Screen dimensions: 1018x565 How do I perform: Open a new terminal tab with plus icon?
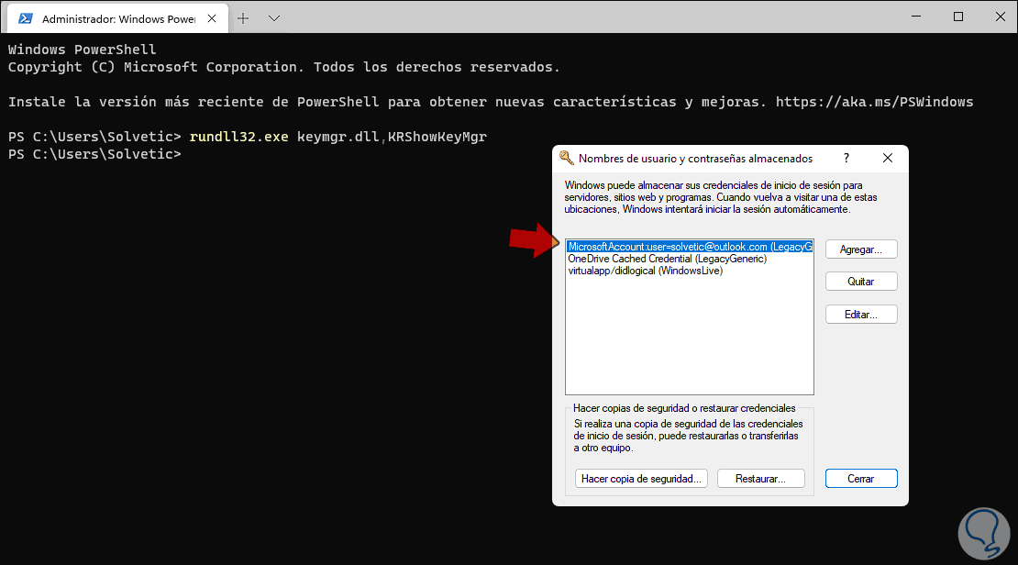click(x=243, y=18)
